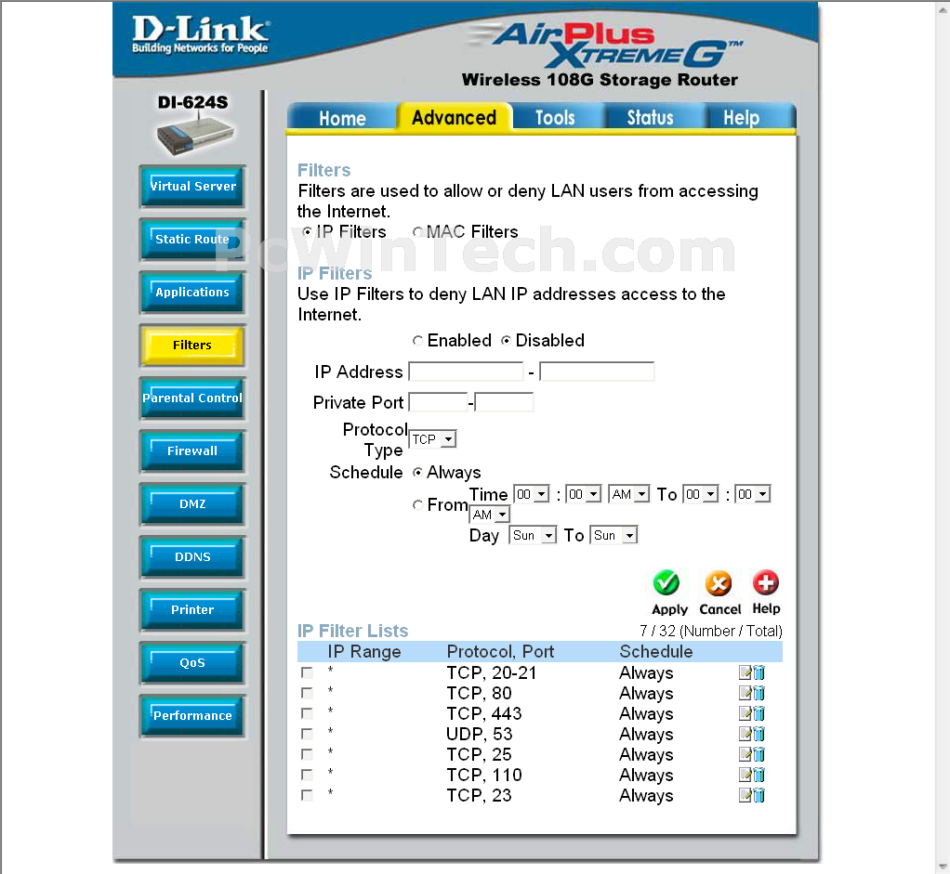
Task: Select the Enabled radio option
Action: pos(417,341)
